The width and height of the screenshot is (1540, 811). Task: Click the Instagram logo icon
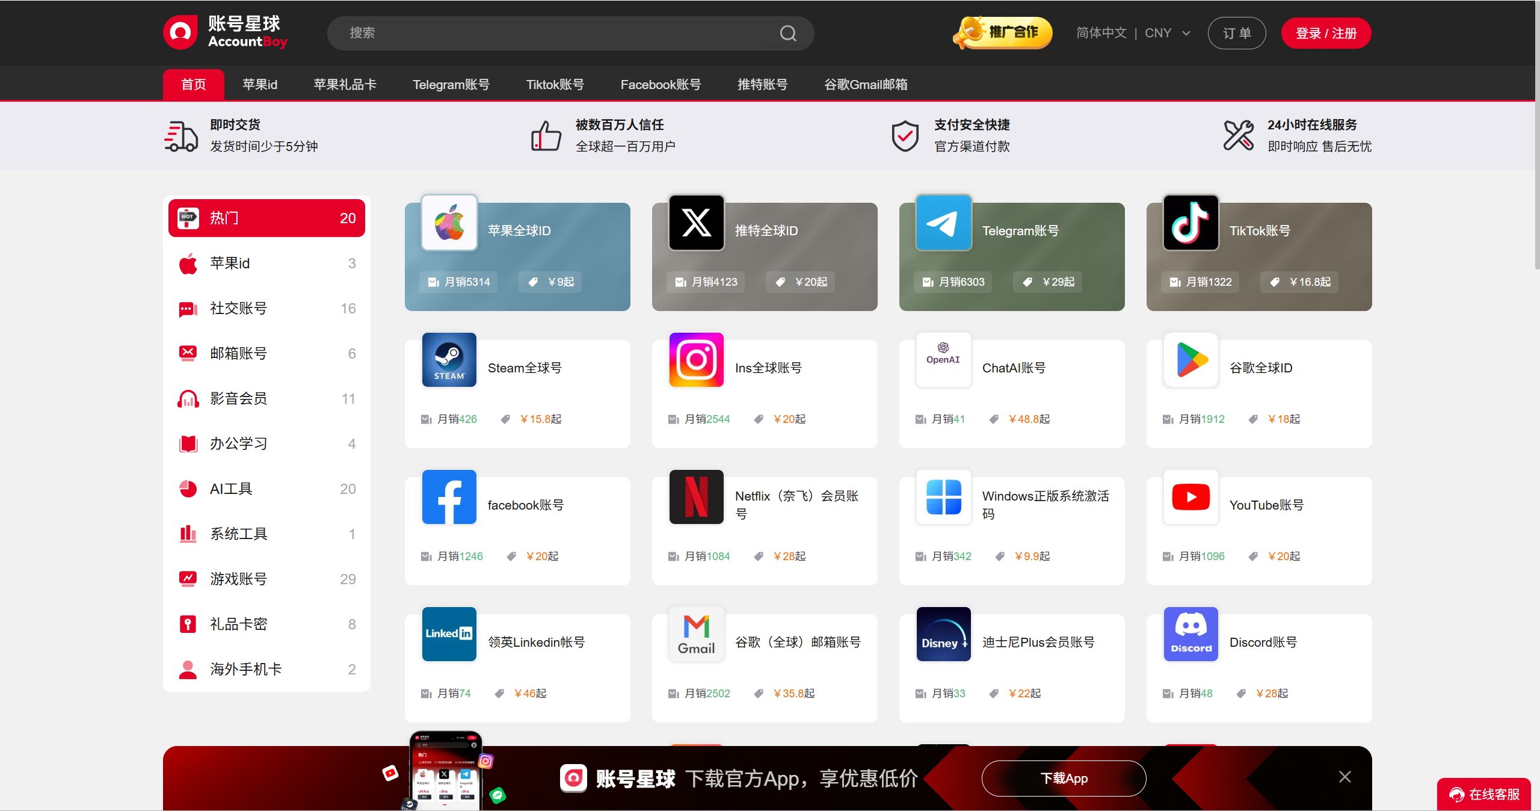(x=696, y=360)
